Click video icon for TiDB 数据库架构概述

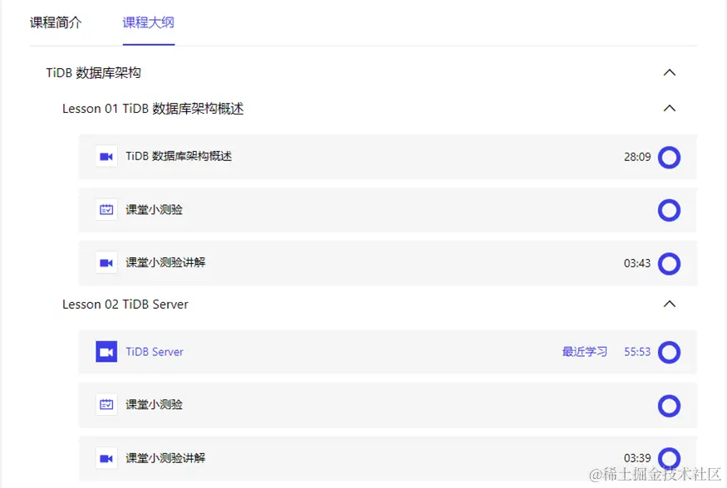pos(106,157)
